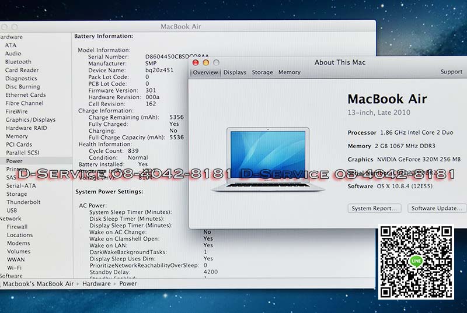Collapse the Hardware section in sidebar
467x313 pixels.
click(x=11, y=37)
